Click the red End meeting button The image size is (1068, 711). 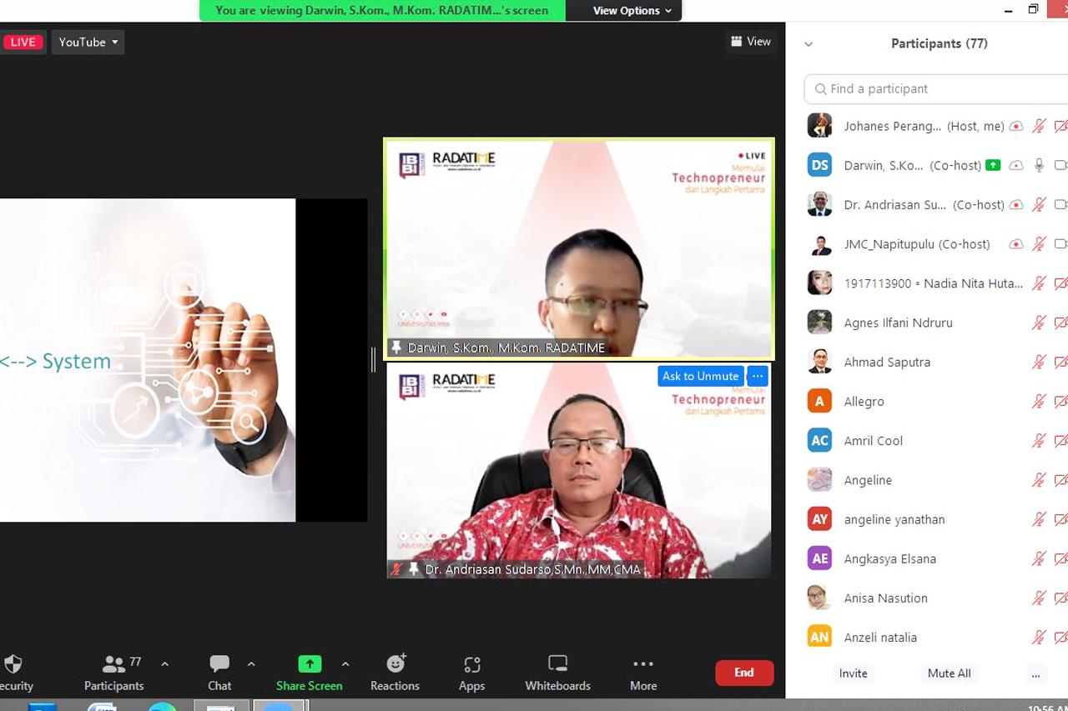(x=744, y=673)
